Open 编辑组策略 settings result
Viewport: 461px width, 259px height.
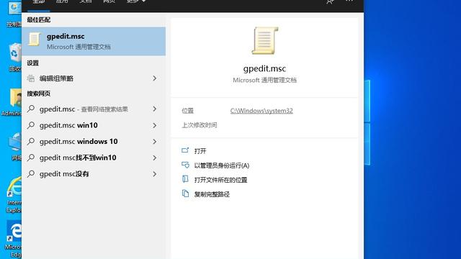click(94, 78)
